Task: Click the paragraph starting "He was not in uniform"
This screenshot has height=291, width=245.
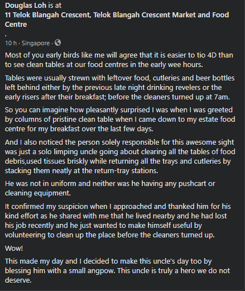Action: pos(110,188)
